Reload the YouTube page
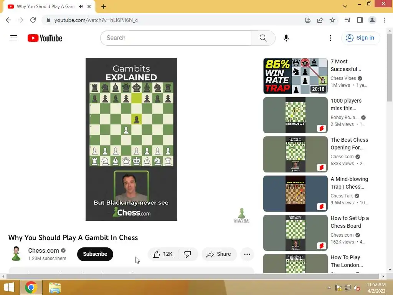Viewport: 393px width, 295px height. pyautogui.click(x=33, y=20)
